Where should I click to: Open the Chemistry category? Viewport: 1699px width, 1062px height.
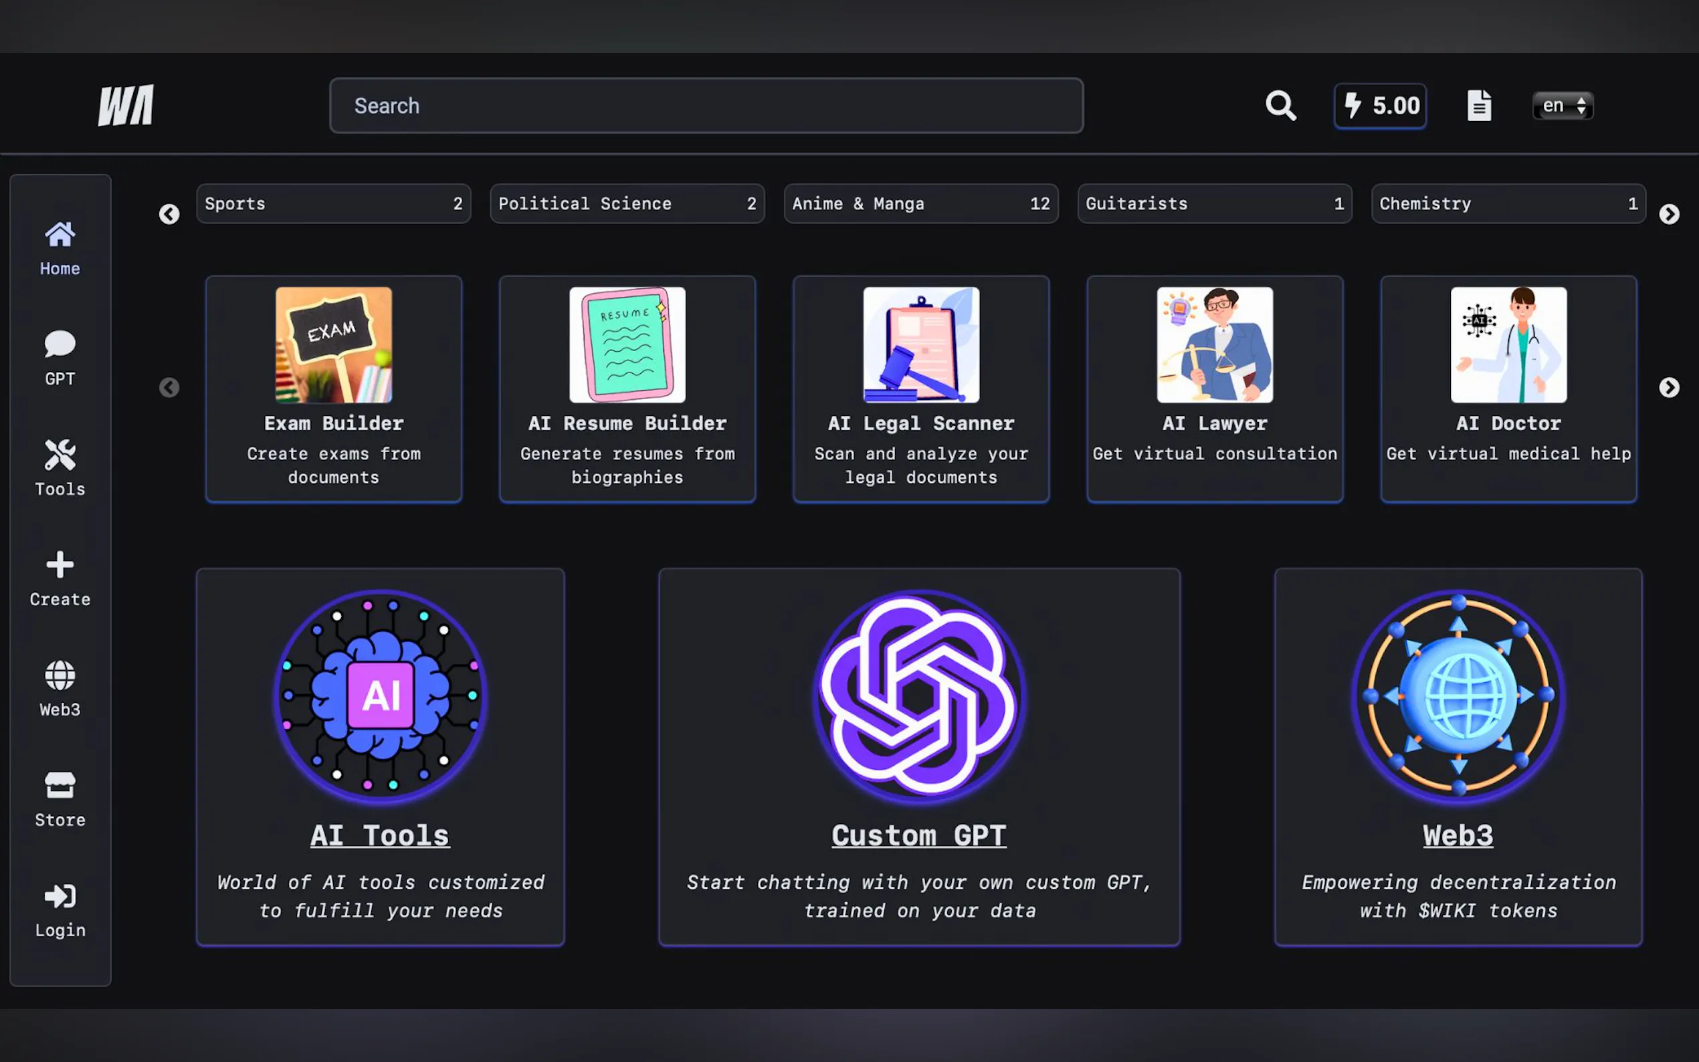[1507, 204]
